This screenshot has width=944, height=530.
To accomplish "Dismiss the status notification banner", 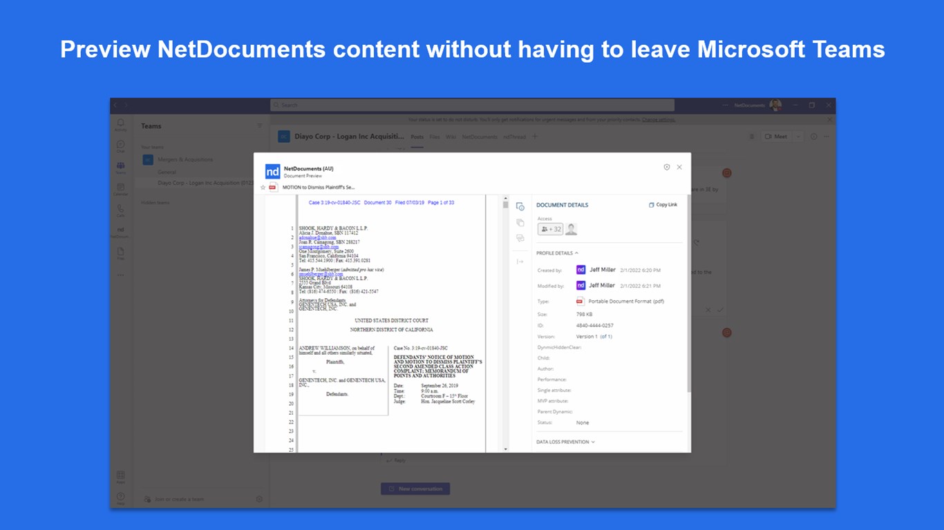I will [x=830, y=119].
